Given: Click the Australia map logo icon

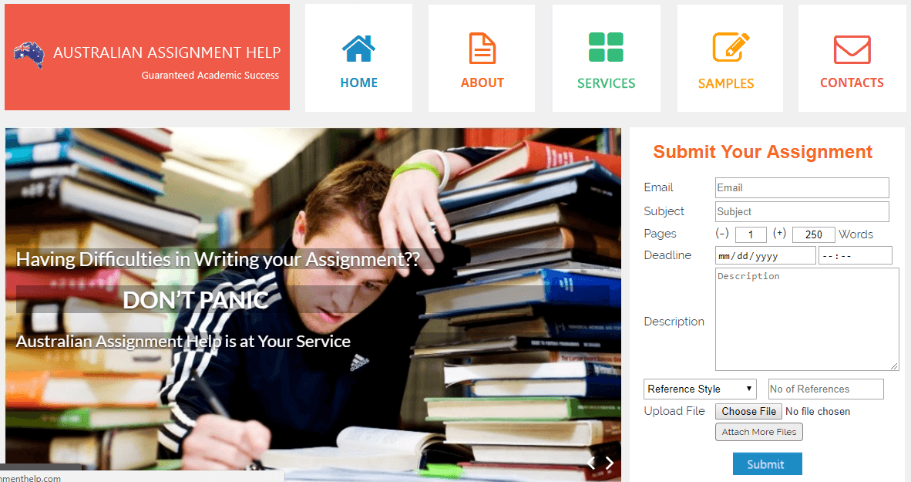Looking at the screenshot, I should pos(29,56).
